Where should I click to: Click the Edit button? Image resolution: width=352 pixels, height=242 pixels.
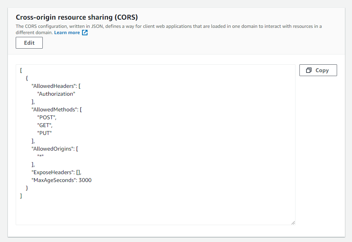coord(29,43)
